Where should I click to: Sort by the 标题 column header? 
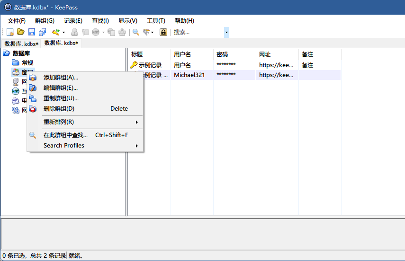click(149, 54)
